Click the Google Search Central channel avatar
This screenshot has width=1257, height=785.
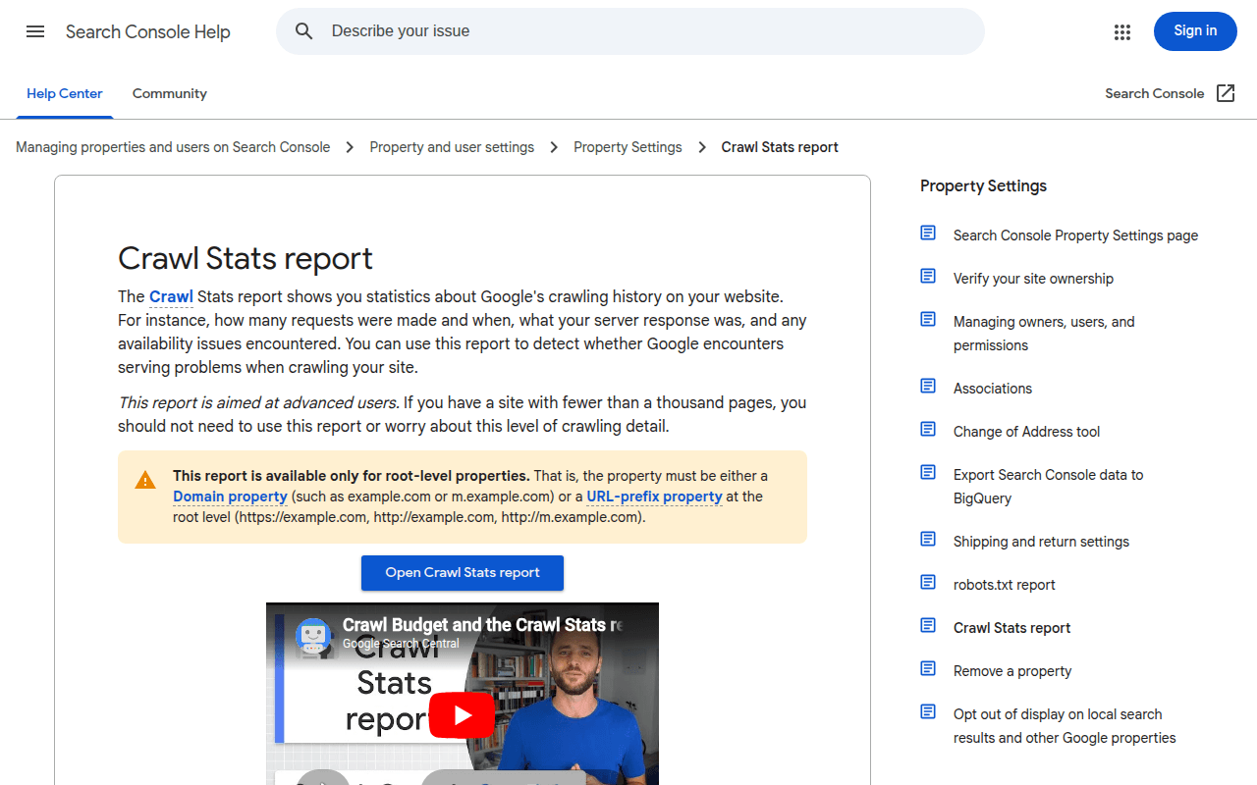(x=314, y=635)
